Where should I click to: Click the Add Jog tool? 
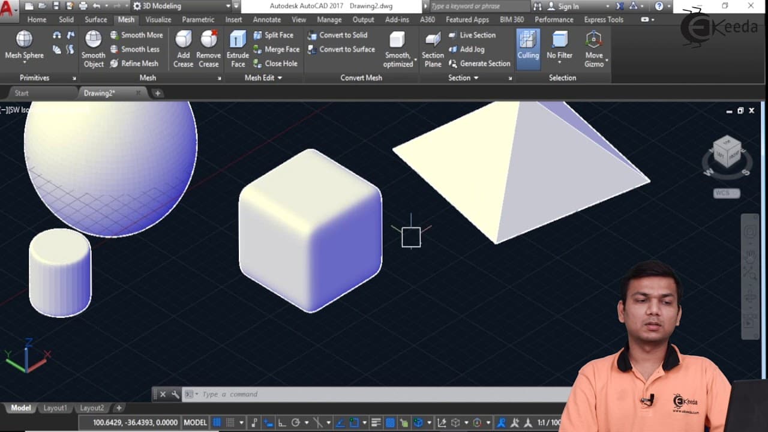click(466, 49)
